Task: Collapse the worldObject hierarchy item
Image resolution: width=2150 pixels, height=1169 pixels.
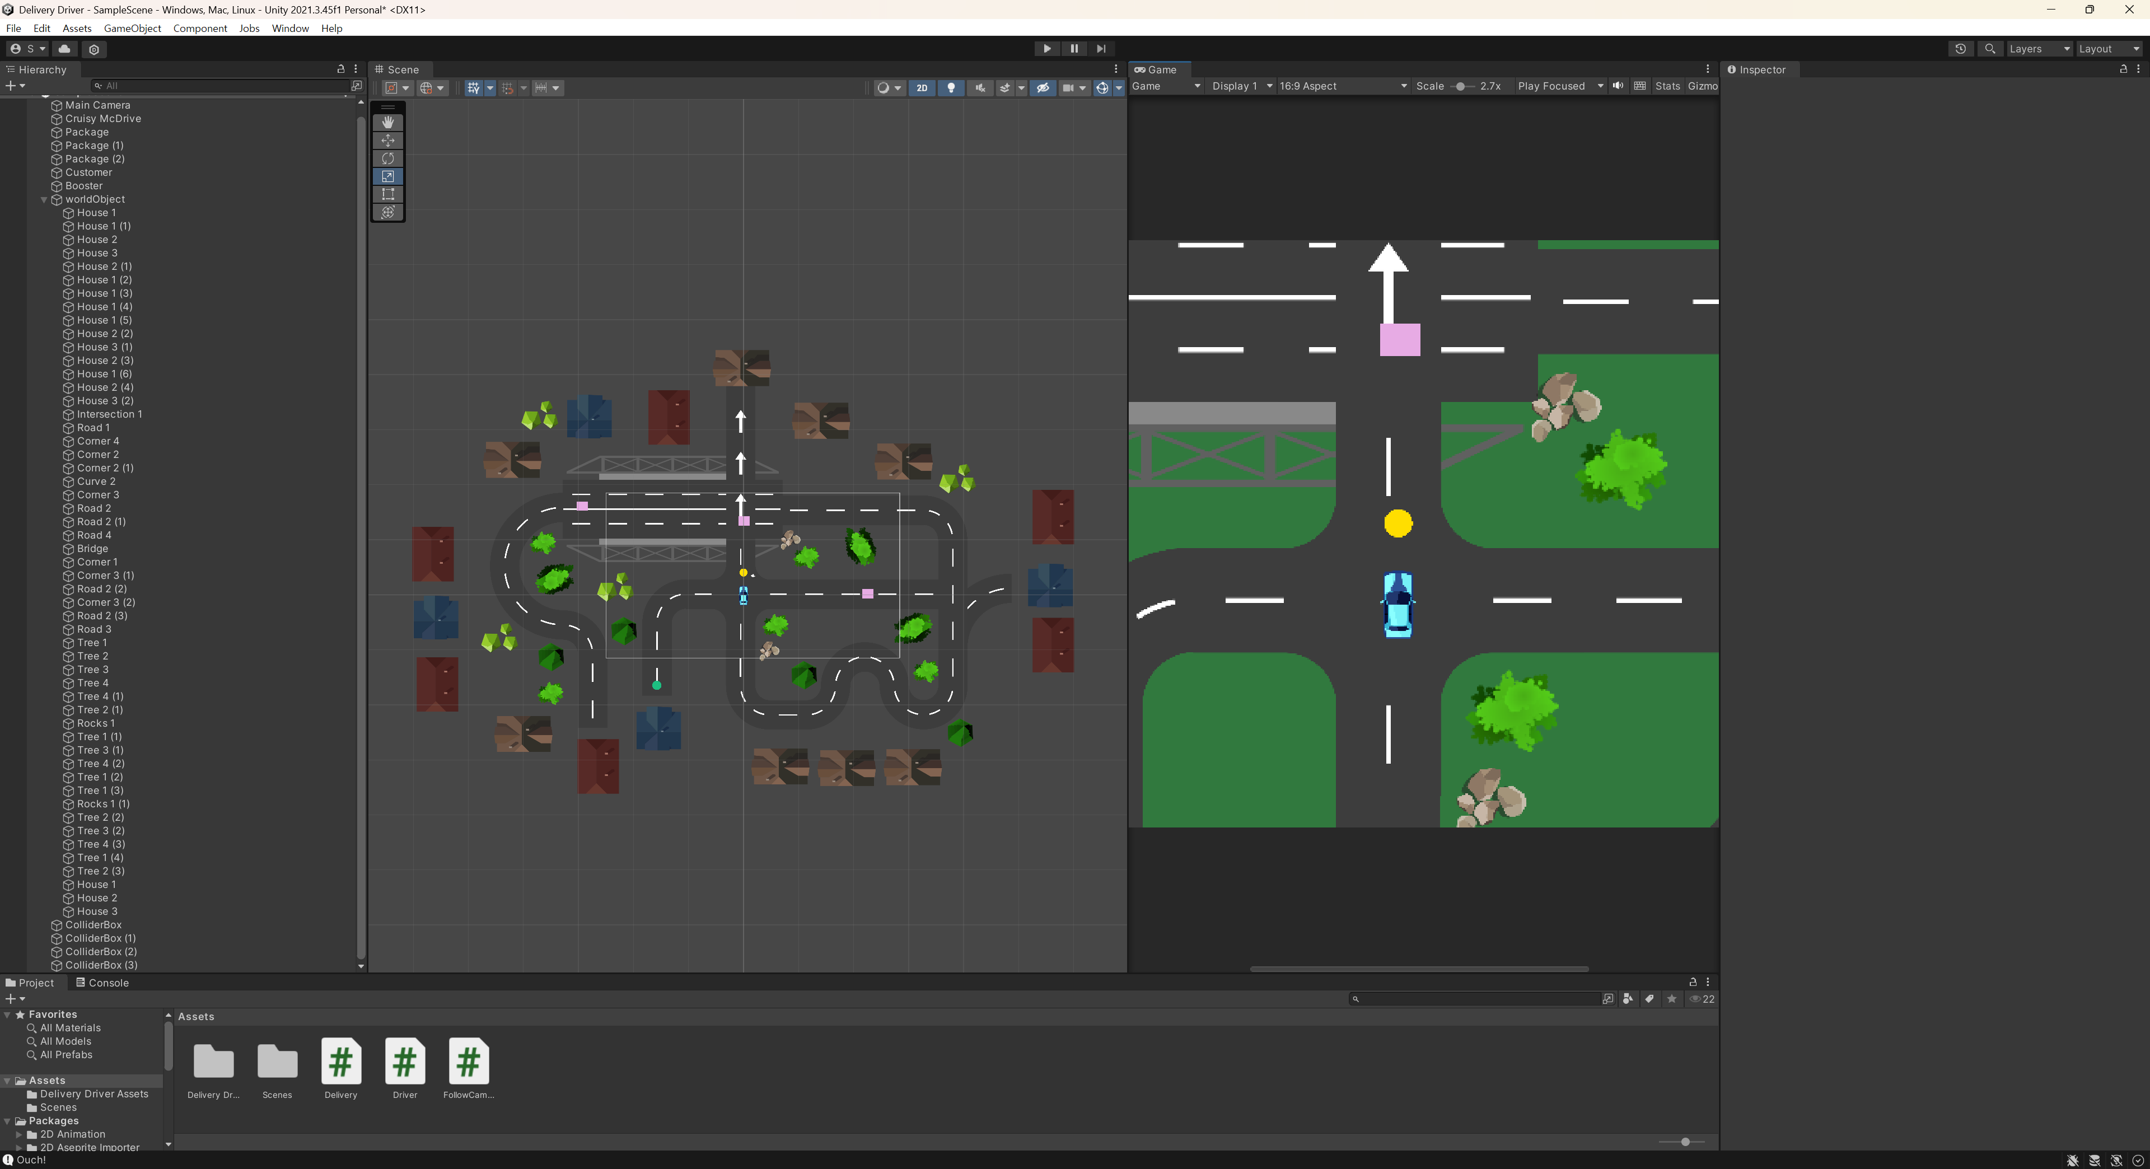Action: click(x=44, y=199)
